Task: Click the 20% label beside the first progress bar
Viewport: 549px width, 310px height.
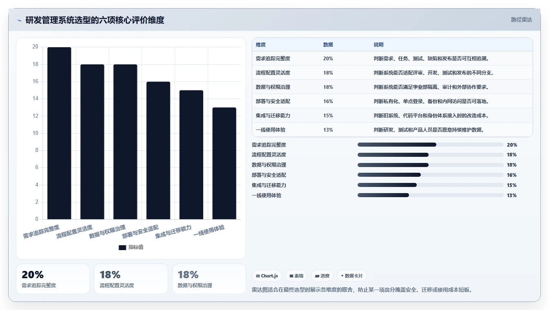Action: click(x=512, y=145)
